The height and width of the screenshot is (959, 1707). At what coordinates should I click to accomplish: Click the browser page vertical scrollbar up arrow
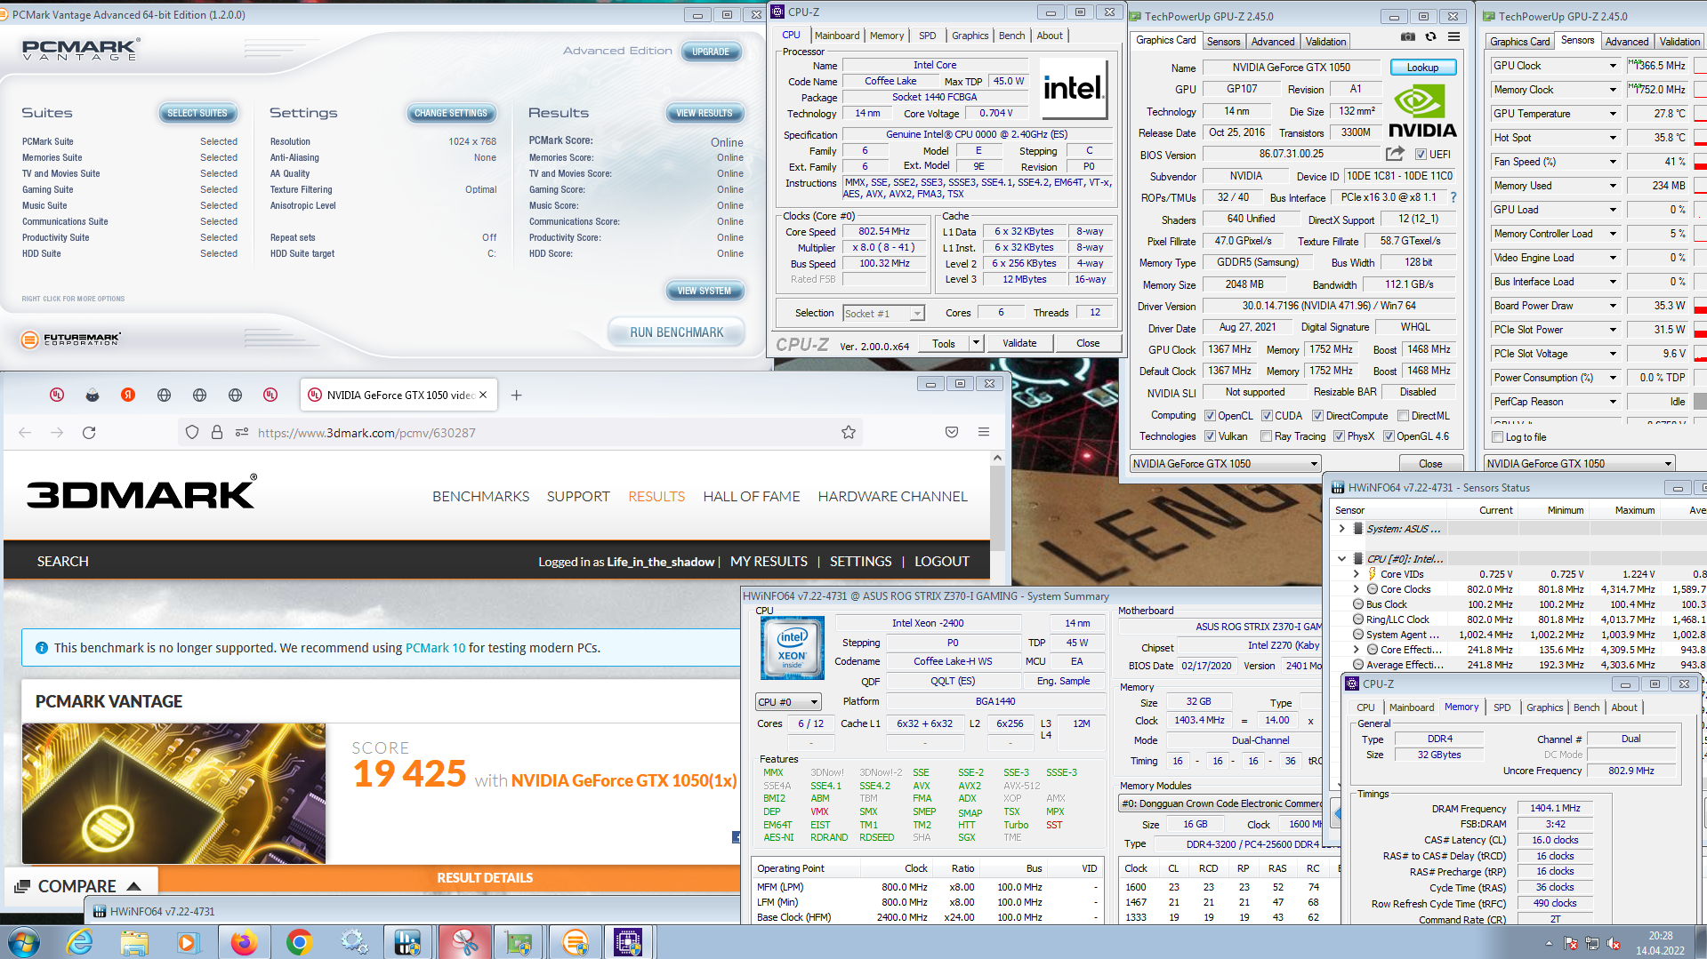pyautogui.click(x=997, y=459)
